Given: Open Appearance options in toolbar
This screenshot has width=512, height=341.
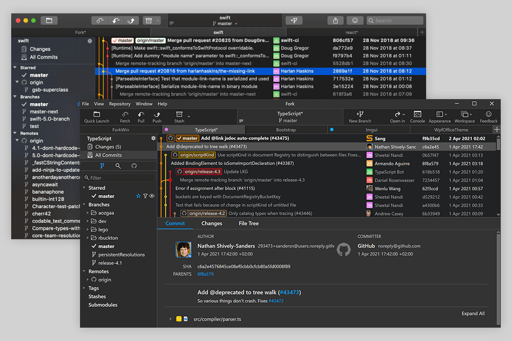Looking at the screenshot, I should (439, 117).
